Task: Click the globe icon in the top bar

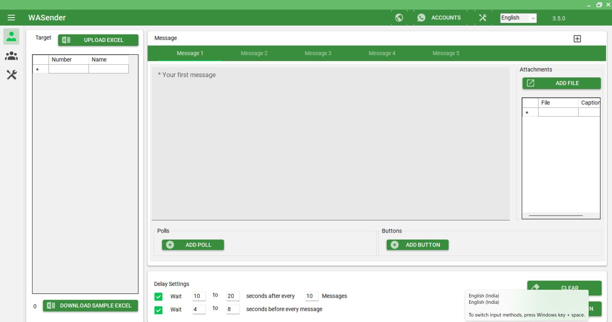Action: click(x=399, y=18)
